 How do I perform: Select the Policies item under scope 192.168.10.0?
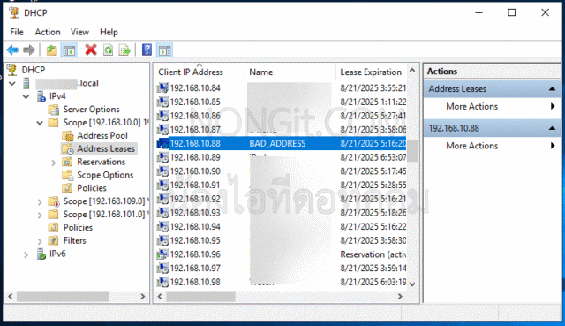92,188
